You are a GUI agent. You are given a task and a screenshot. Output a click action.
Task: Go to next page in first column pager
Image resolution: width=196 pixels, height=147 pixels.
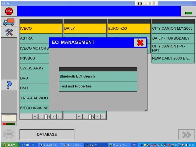(53, 116)
